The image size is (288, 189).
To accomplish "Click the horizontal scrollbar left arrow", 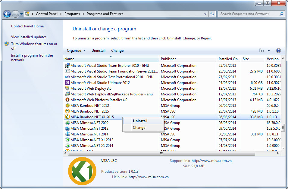I will pos(65,153).
